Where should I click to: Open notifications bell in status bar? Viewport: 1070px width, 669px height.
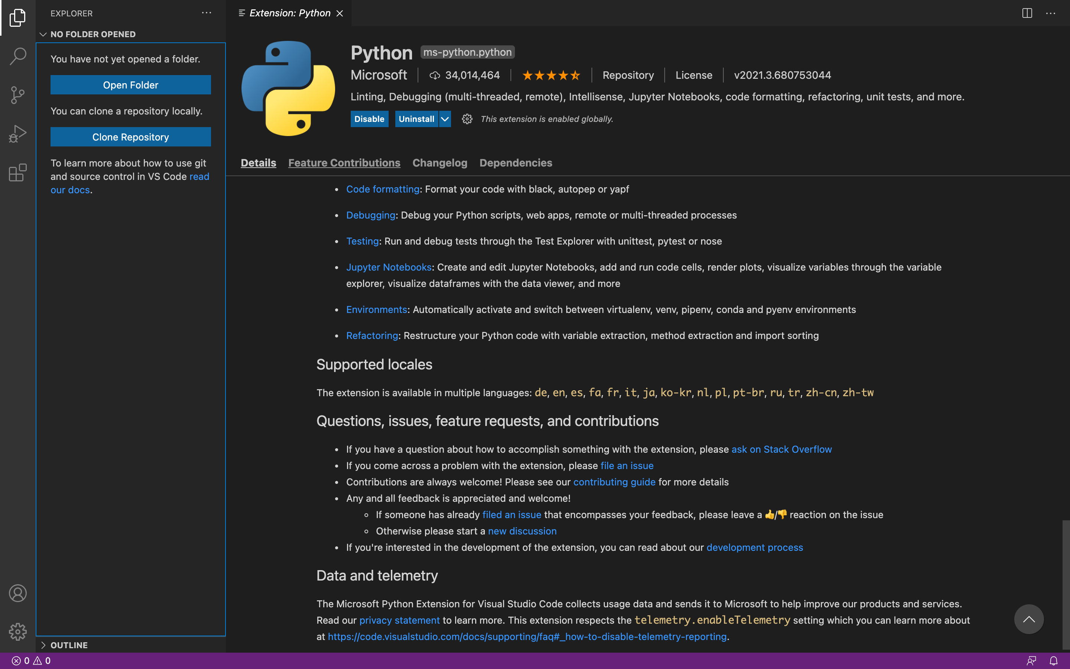pyautogui.click(x=1054, y=660)
